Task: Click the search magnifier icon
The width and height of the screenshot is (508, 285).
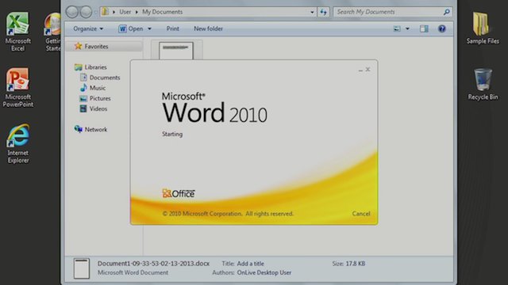Action: 446,12
